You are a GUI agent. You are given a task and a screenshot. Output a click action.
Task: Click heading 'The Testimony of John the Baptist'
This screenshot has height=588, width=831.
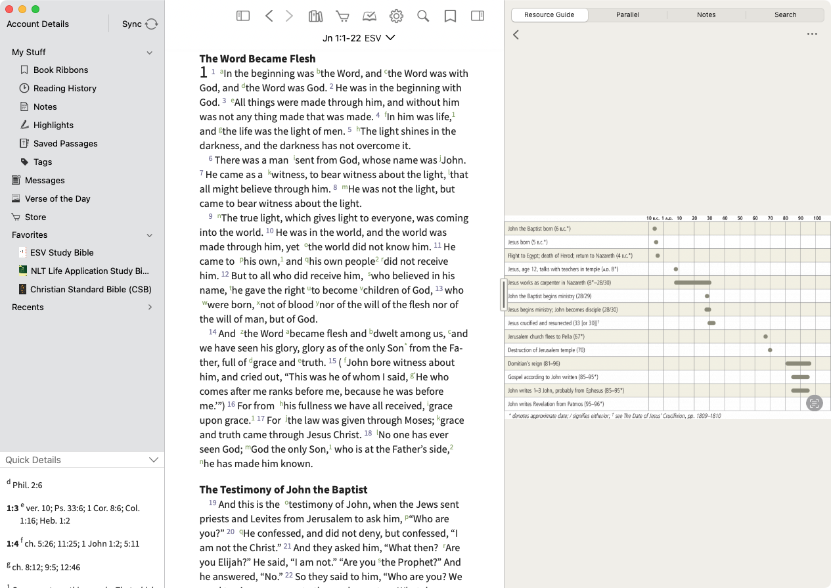coord(283,489)
